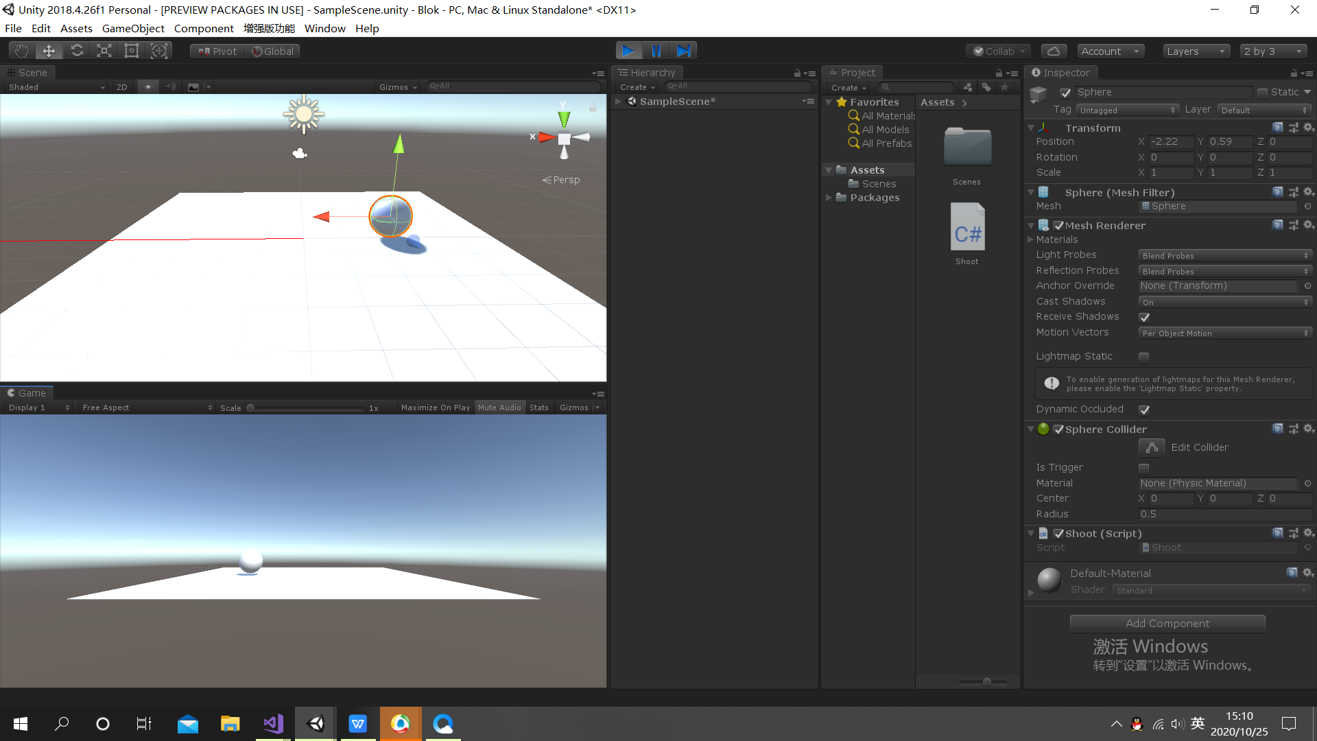The width and height of the screenshot is (1317, 741).
Task: Open the Cast Shadows dropdown
Action: pyautogui.click(x=1224, y=302)
